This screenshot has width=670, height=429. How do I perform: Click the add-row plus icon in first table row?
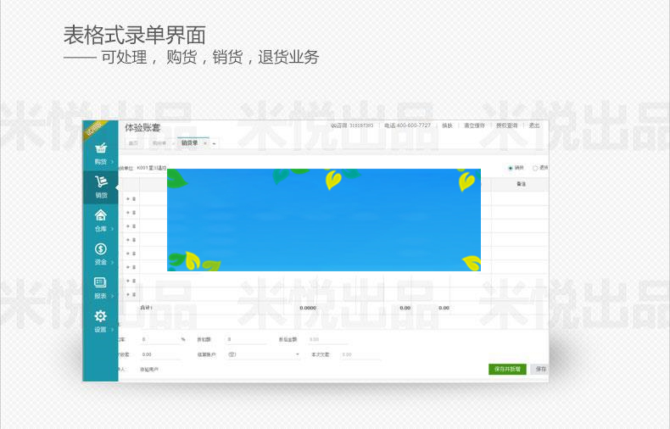coord(128,198)
